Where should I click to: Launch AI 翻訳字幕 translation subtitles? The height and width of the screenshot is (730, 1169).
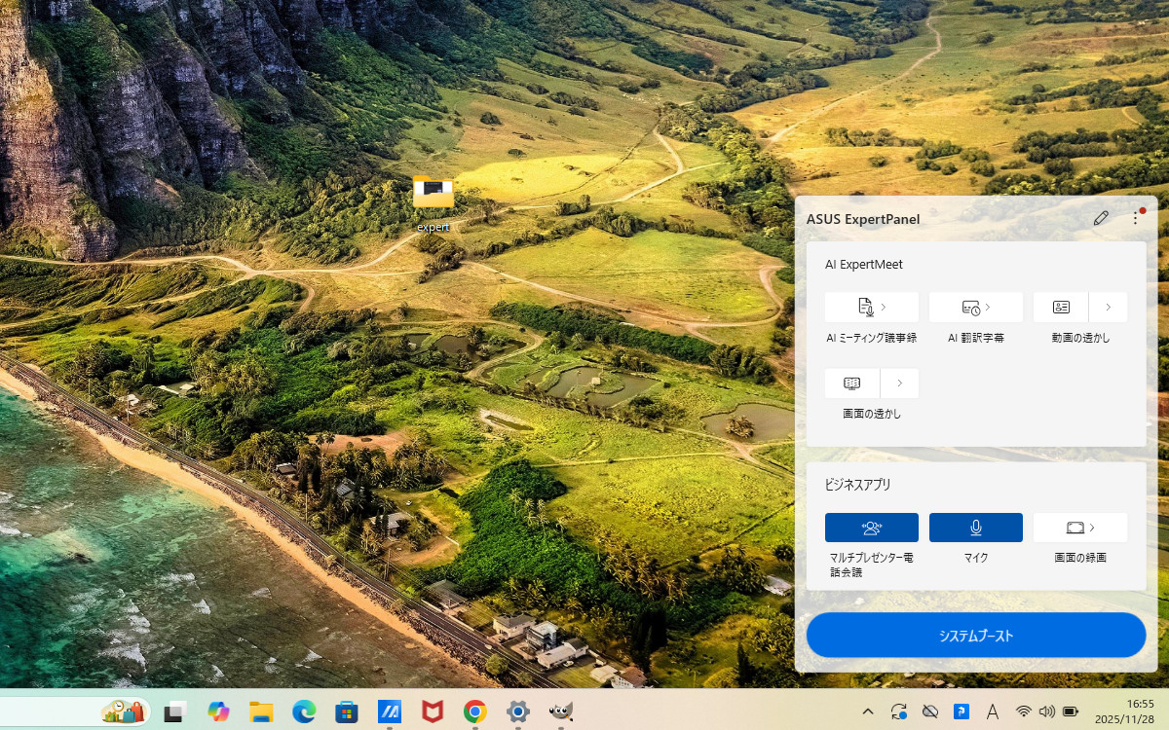969,306
